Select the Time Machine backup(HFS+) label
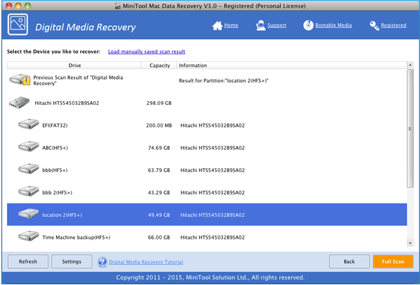The image size is (420, 285). (x=76, y=237)
